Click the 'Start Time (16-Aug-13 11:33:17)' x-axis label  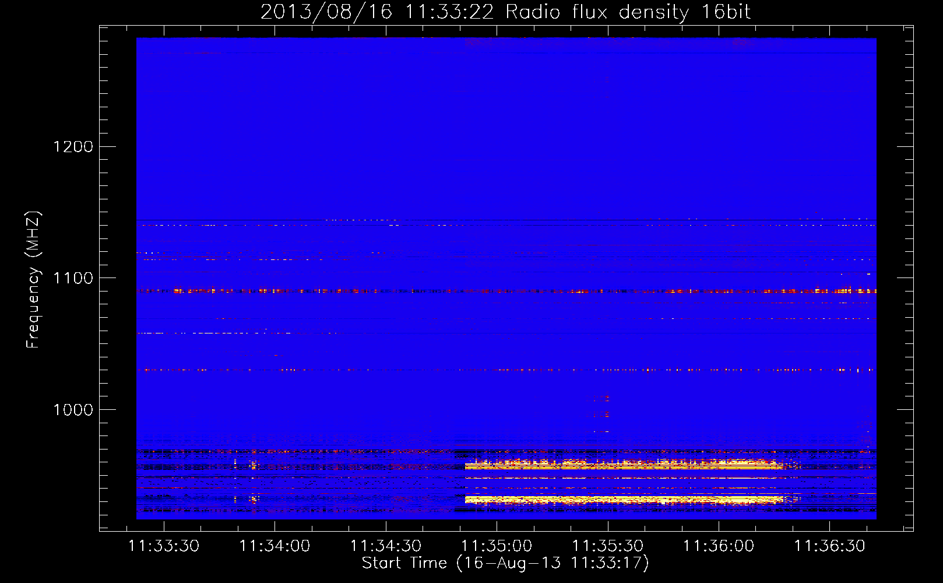505,563
